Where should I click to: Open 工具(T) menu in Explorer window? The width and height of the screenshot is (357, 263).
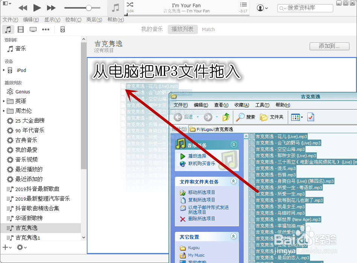coord(262,105)
